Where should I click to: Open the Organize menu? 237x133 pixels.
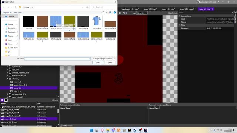7,12
